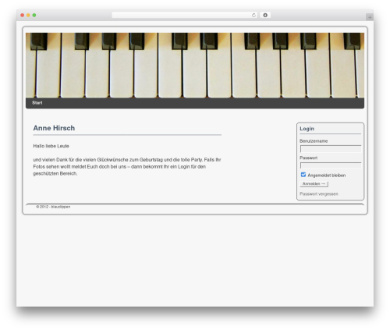Open a new tab with plus icon

click(x=370, y=17)
